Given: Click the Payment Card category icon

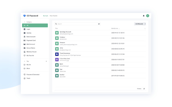Looking at the screenshot, I should coord(24,40).
